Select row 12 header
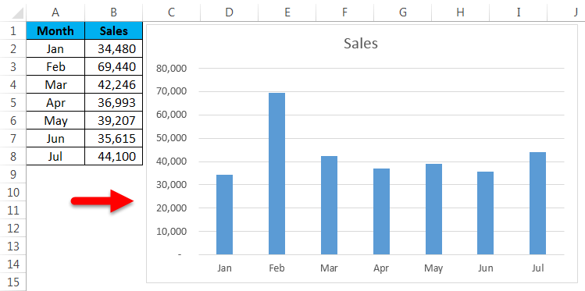 pyautogui.click(x=13, y=228)
